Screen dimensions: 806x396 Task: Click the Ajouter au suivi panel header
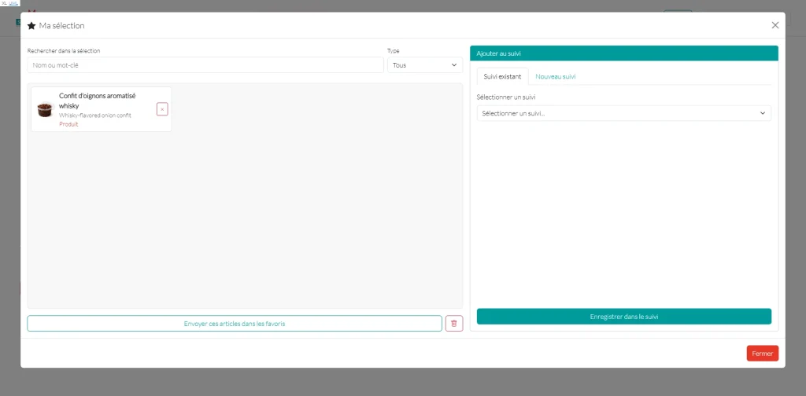(624, 53)
